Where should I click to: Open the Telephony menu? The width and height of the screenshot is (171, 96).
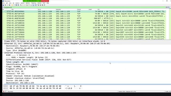[34, 3]
